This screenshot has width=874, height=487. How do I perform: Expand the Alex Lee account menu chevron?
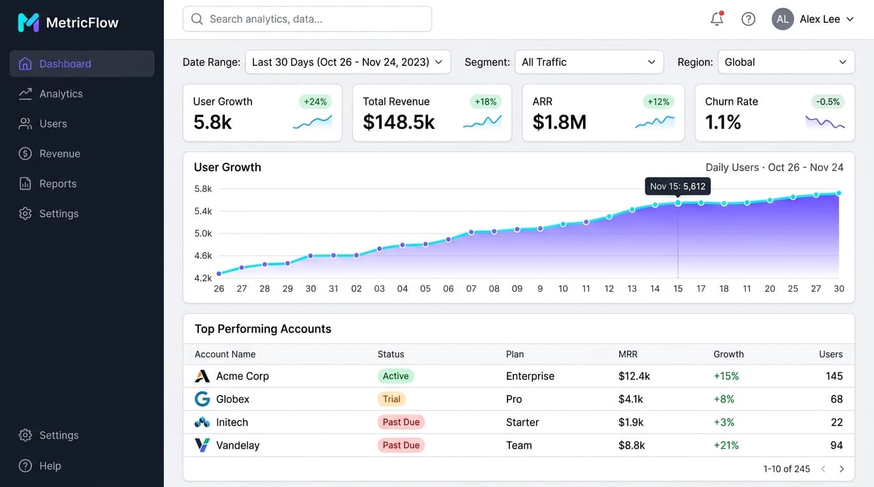pos(850,19)
